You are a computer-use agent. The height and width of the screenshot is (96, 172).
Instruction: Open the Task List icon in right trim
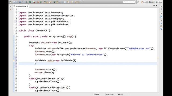161,10
